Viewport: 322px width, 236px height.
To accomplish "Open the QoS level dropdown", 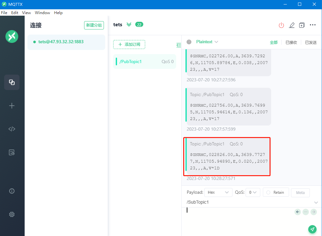I will point(253,192).
